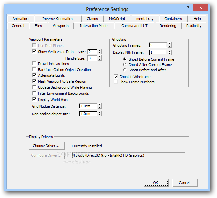Click the Nitrous installed driver field

(x=128, y=155)
